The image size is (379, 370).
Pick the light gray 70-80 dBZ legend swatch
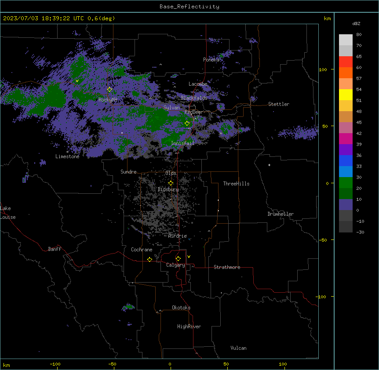(x=346, y=40)
